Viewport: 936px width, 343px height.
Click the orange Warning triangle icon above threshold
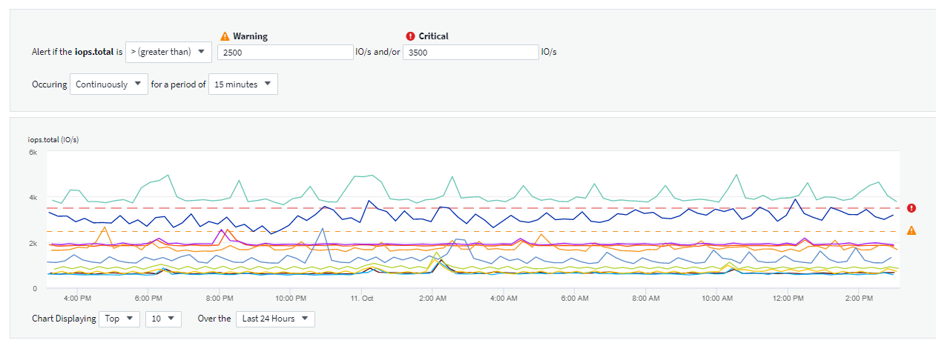click(225, 36)
